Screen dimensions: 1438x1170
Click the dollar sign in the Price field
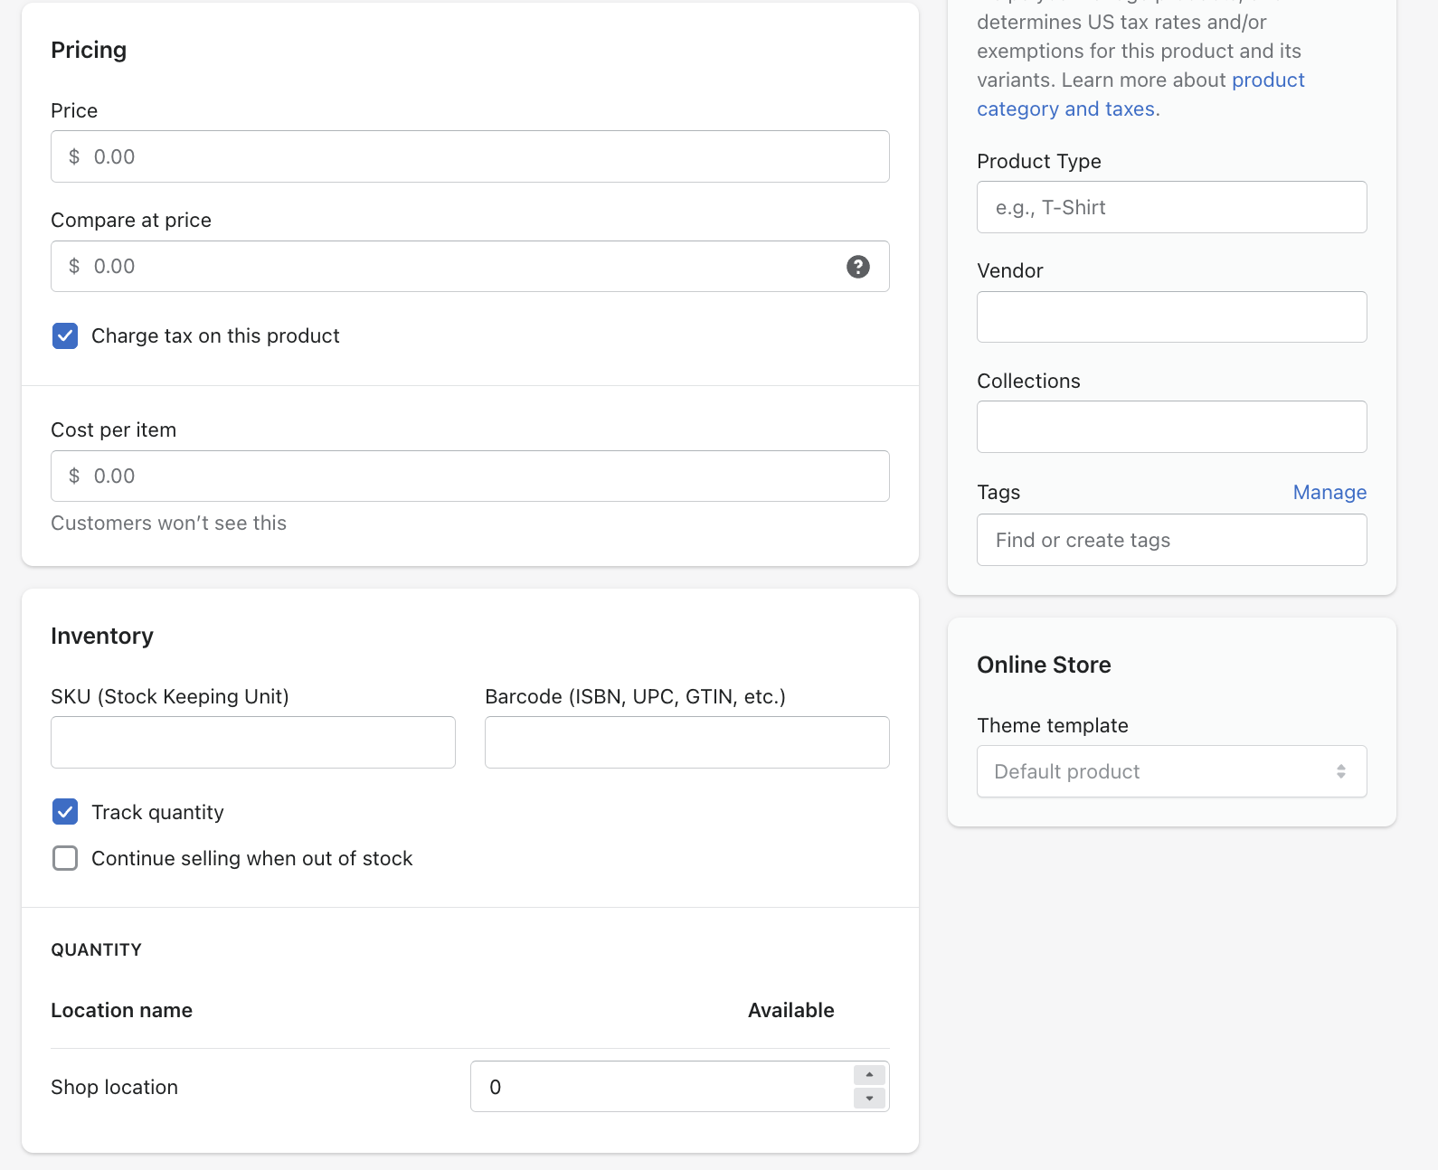click(74, 156)
